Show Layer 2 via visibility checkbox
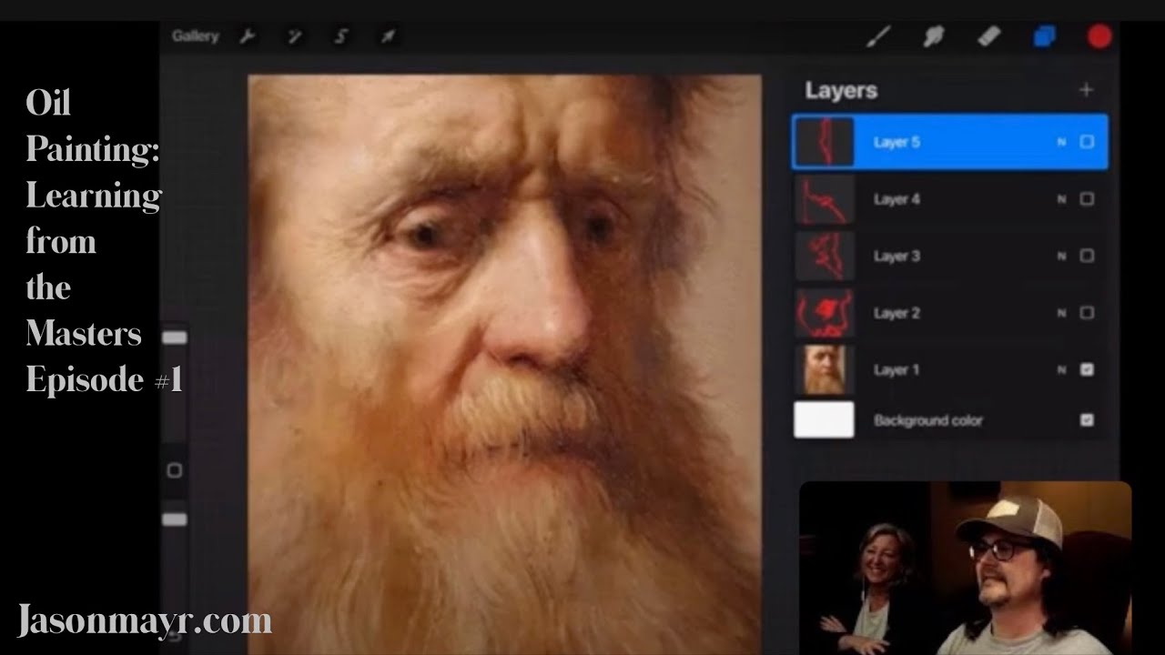Image resolution: width=1165 pixels, height=655 pixels. point(1087,313)
